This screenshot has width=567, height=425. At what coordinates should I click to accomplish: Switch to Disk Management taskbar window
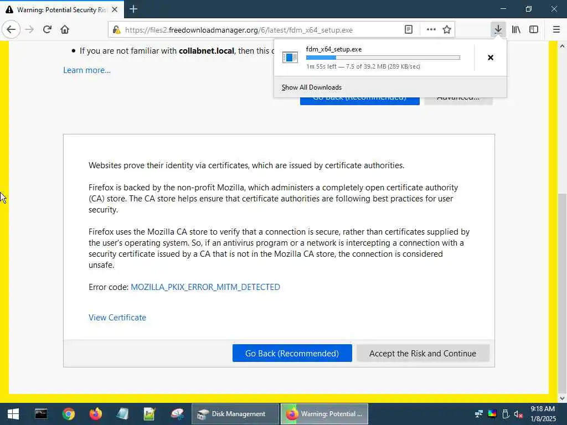pos(235,414)
